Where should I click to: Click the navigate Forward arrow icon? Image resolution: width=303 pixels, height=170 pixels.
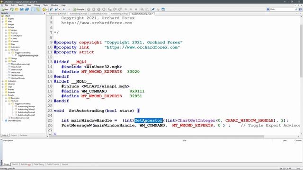(69, 9)
